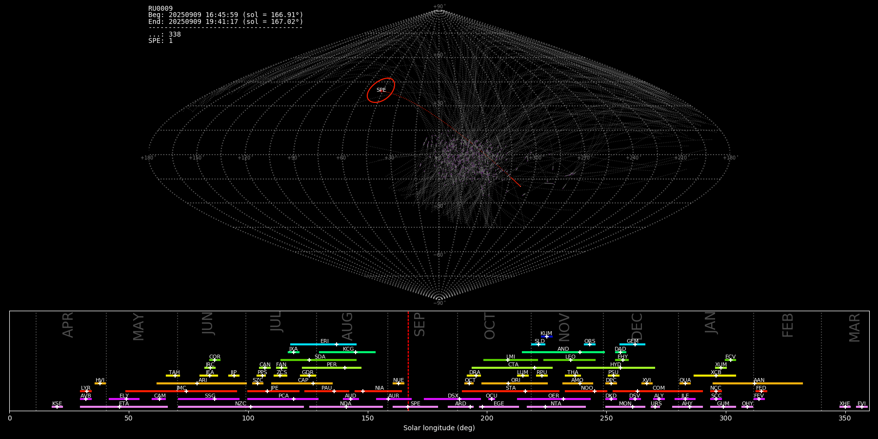Click the GEM shower label

(x=633, y=341)
